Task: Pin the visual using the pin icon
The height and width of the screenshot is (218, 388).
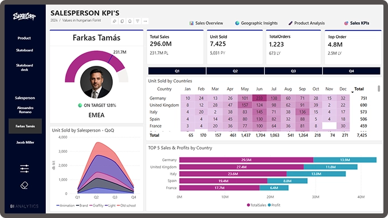Action: tap(114, 21)
